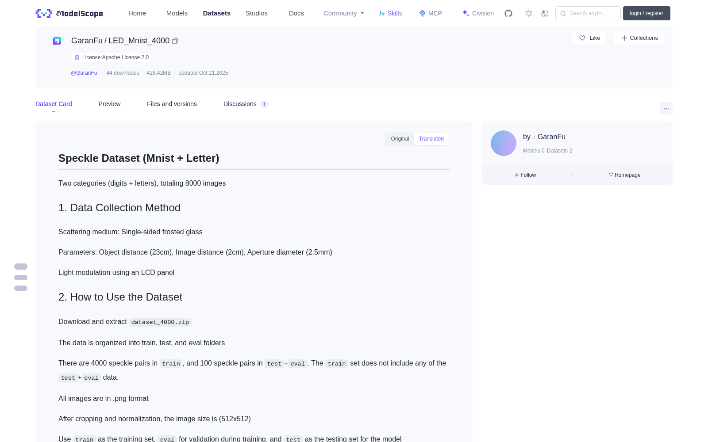Switch to Translated dataset card text
This screenshot has width=708, height=442.
(431, 139)
